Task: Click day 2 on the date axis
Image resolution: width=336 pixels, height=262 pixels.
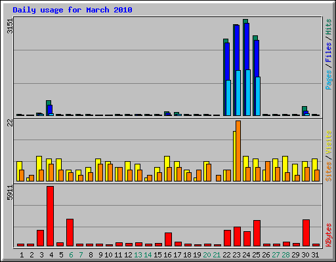Action: tap(31, 255)
